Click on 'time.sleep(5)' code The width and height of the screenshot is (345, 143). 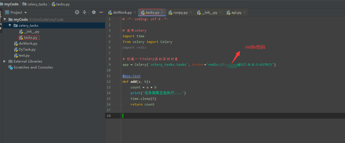click(x=143, y=99)
